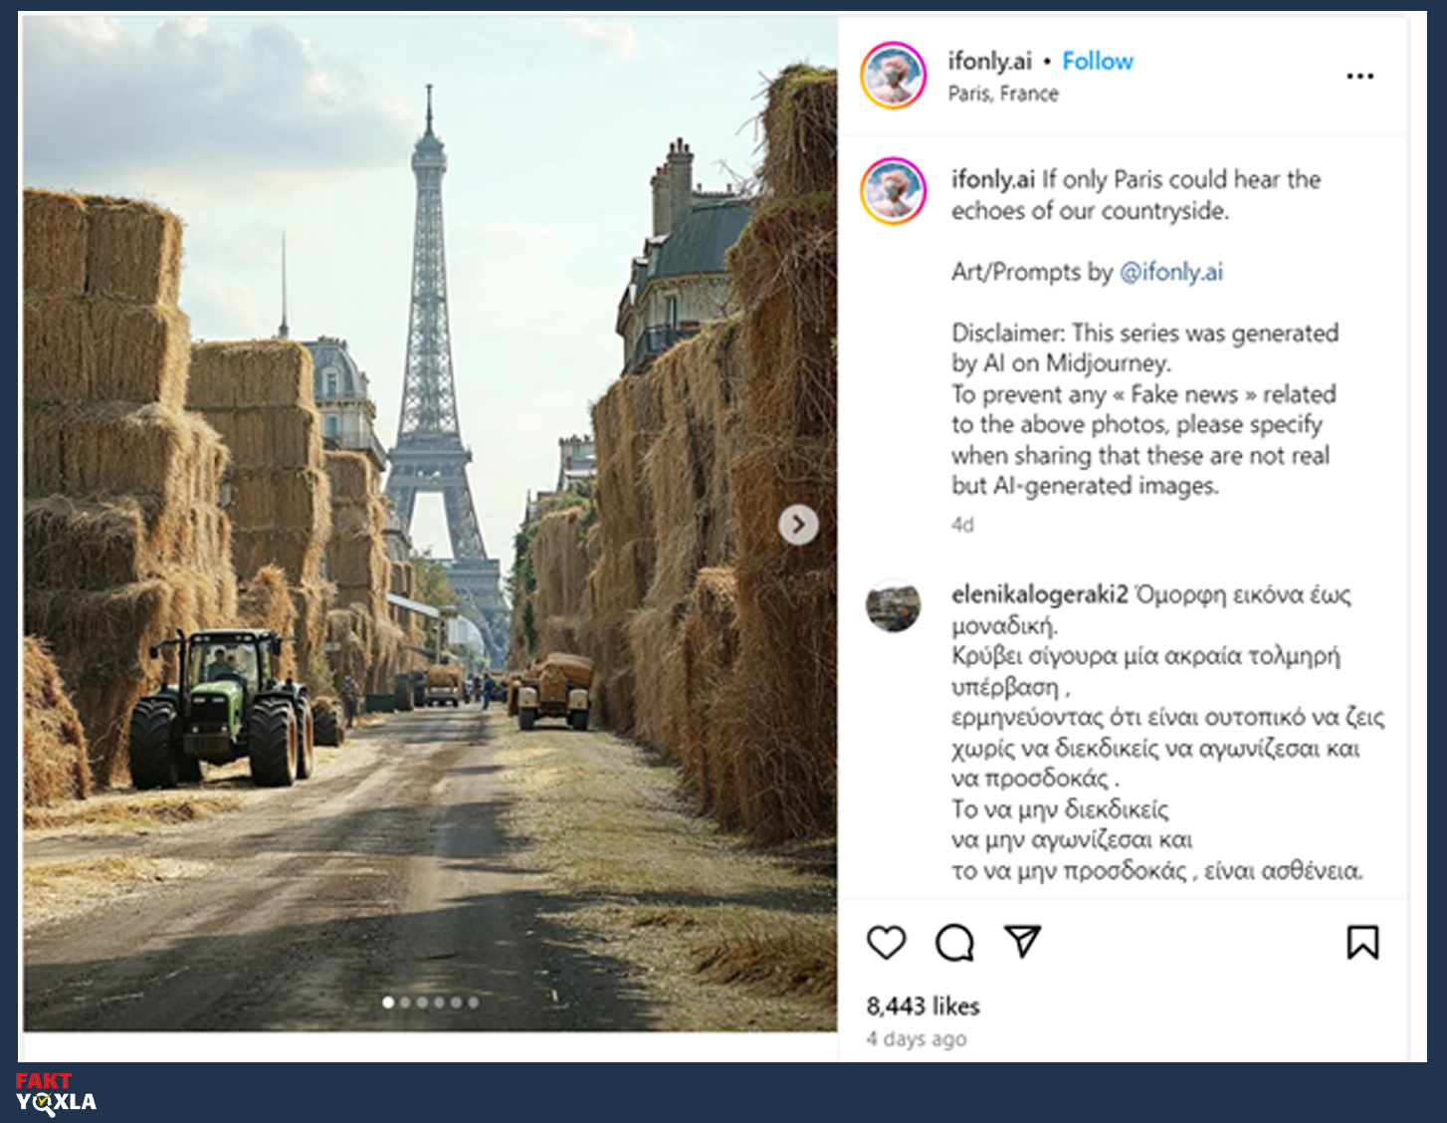
Task: Open elenikalogeraki2 commenter avatar
Action: (894, 605)
